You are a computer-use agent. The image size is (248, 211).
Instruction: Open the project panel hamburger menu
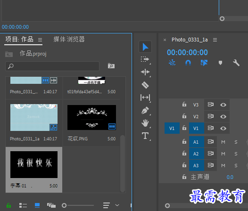40,40
